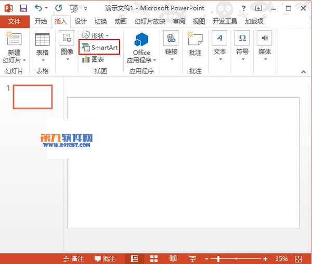Open the 加载项 add-ins tab
The height and width of the screenshot is (264, 312).
pos(254,21)
